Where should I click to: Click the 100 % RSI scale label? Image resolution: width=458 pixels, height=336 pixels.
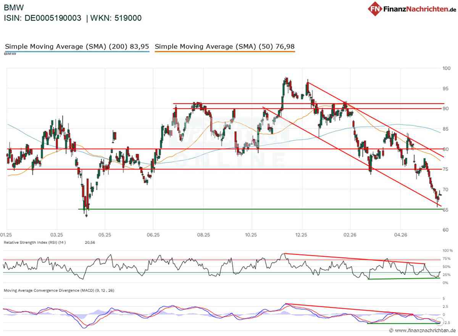[x=447, y=251]
